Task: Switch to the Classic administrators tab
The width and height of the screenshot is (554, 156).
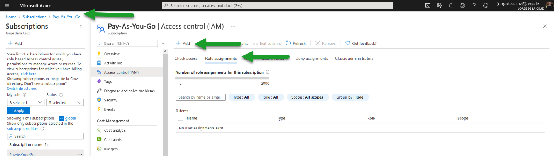Action: 354,59
